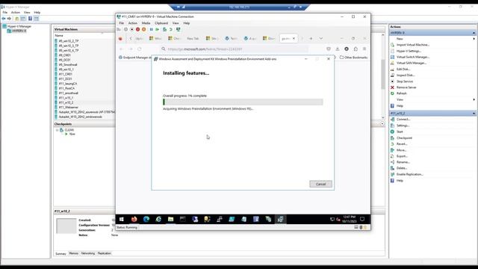
Task: Open the Other Bookmarks folder
Action: (x=353, y=58)
